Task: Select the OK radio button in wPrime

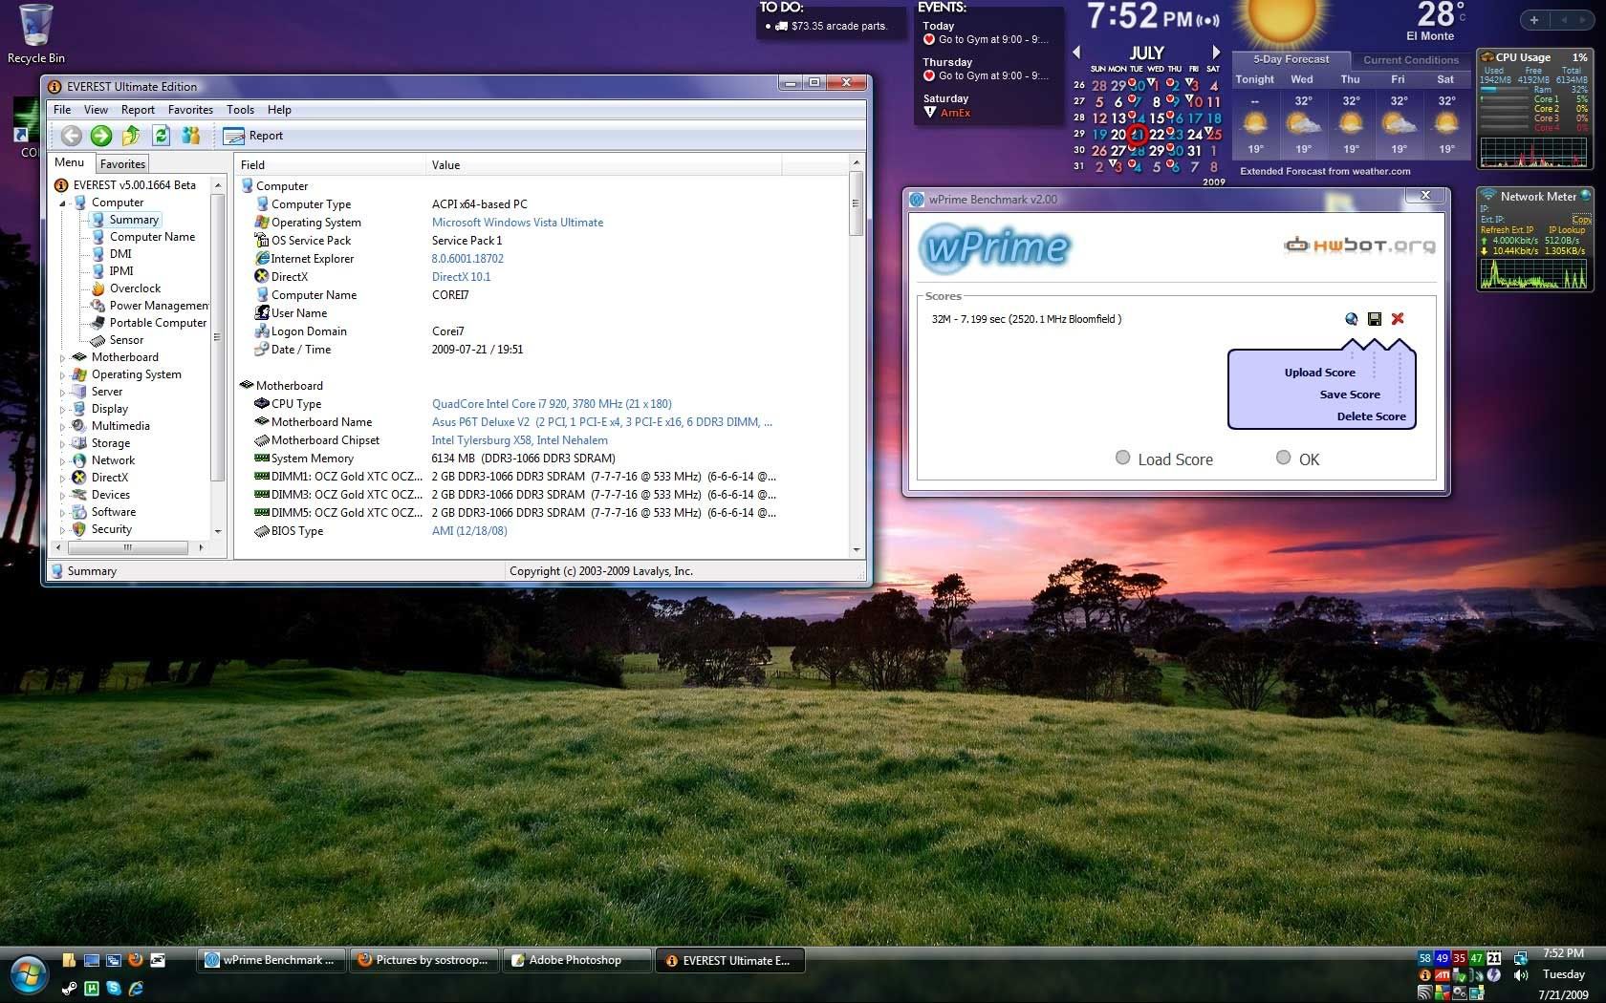Action: pyautogui.click(x=1284, y=458)
